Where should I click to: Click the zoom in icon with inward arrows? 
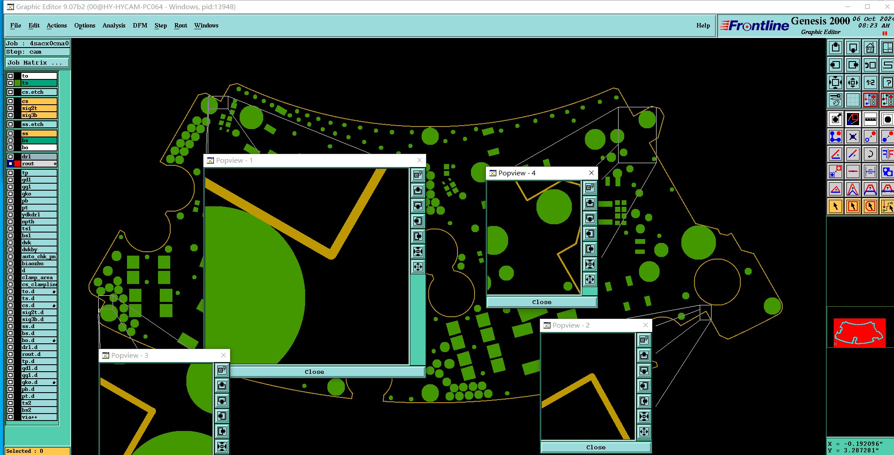[x=836, y=82]
